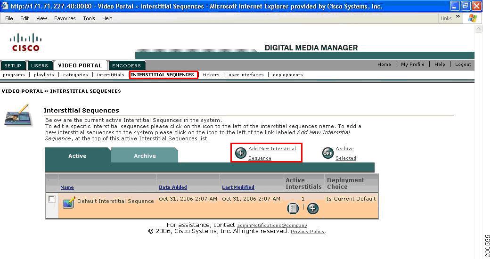Screen dimensions: 491x259
Task: Go to the interstitials subsection
Action: point(111,75)
